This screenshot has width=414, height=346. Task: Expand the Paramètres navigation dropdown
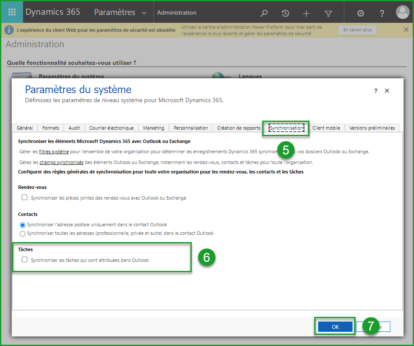144,12
